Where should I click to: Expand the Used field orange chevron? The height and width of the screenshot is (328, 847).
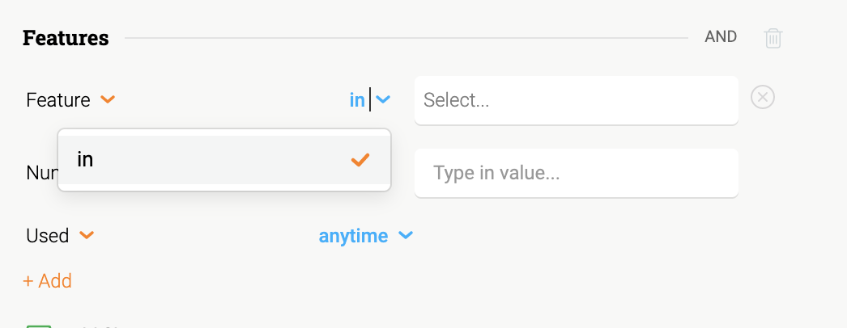[x=87, y=235]
